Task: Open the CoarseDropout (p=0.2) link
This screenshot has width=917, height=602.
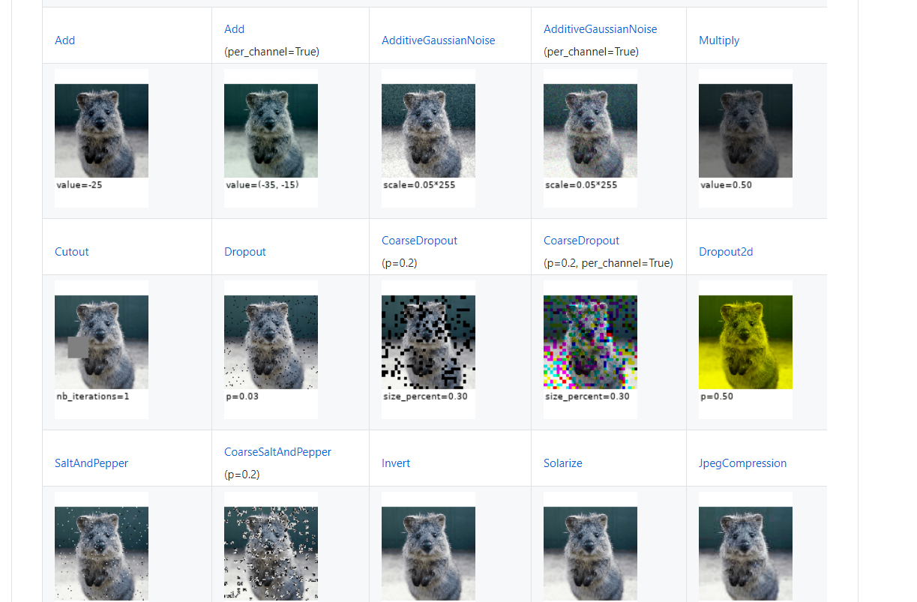Action: [419, 241]
